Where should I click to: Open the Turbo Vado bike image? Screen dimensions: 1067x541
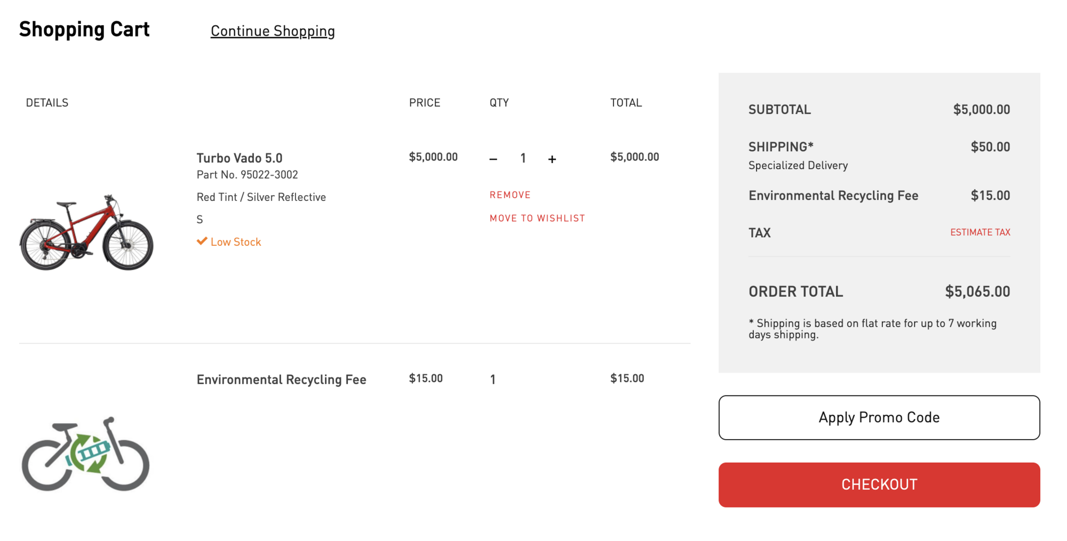[86, 232]
